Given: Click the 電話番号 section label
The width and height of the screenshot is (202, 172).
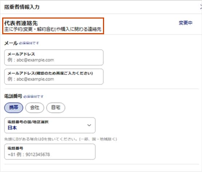Looking at the screenshot, I should (x=13, y=96).
